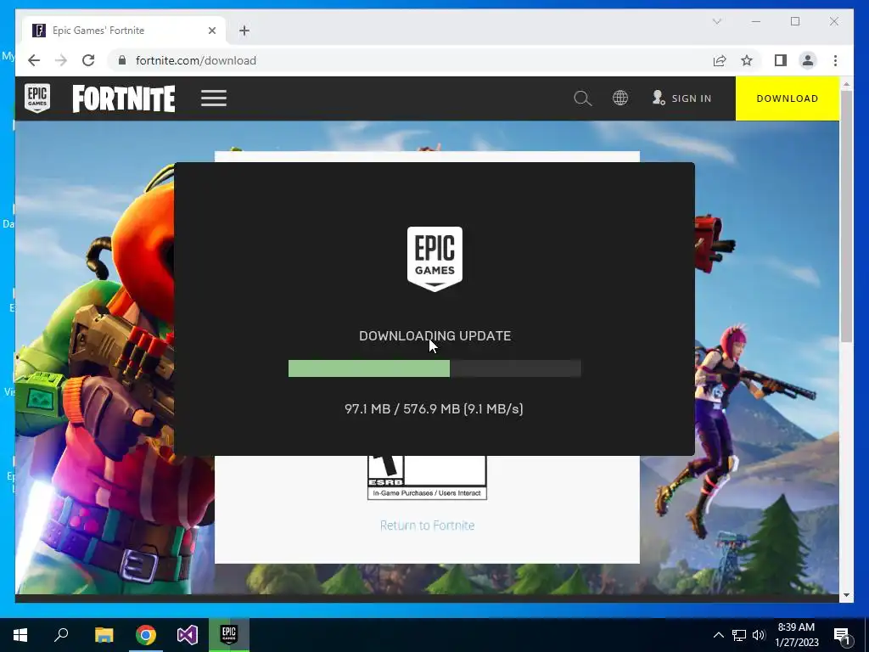Screen dimensions: 869x652
Task: Open File Explorer from taskbar
Action: point(104,635)
